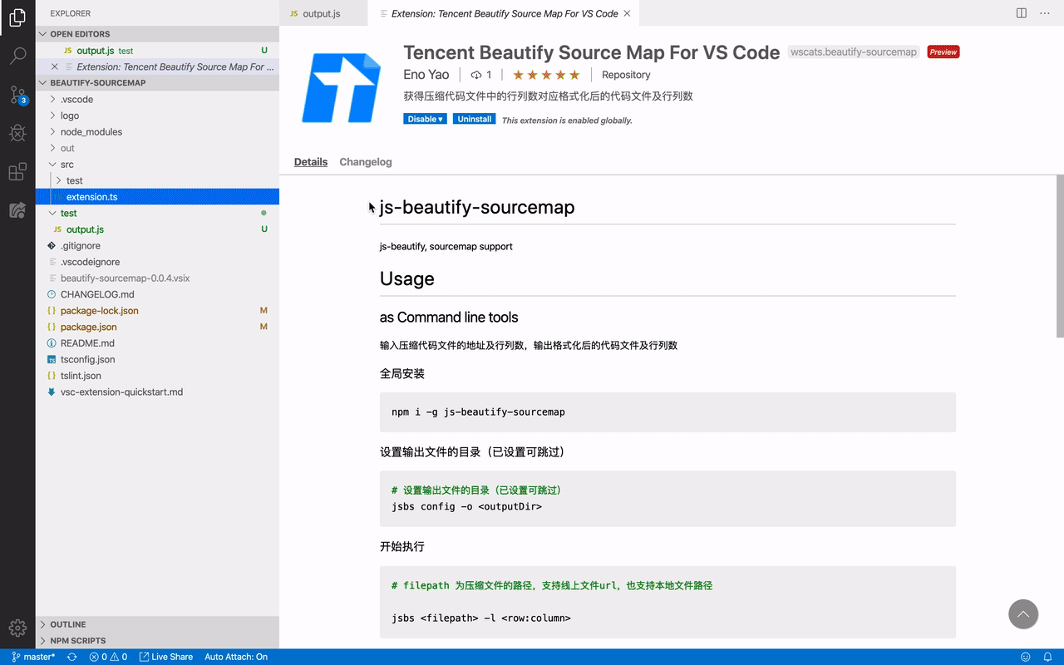Click the wscats.beautify-sourcemap identifier

click(854, 52)
